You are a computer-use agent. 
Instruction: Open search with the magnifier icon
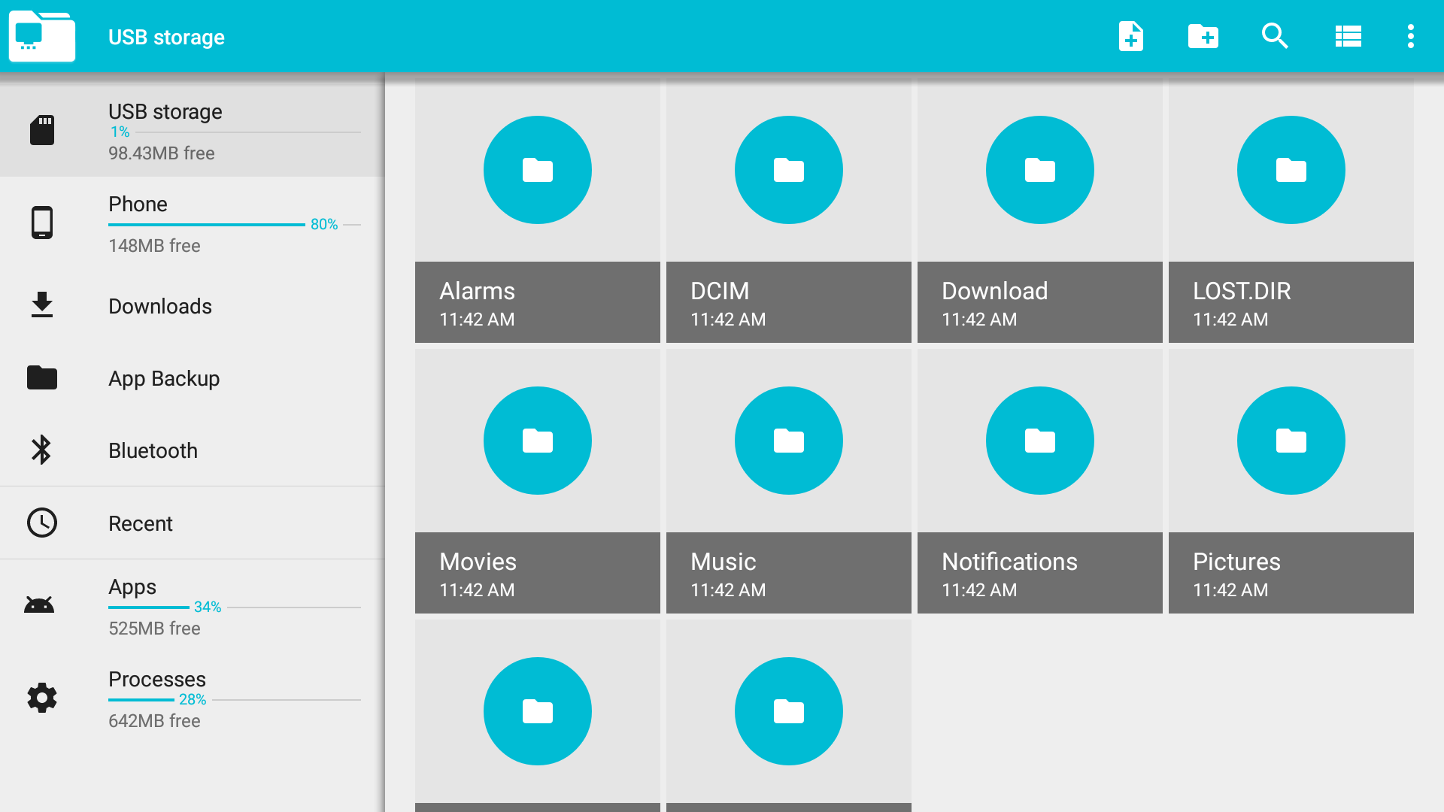1275,36
